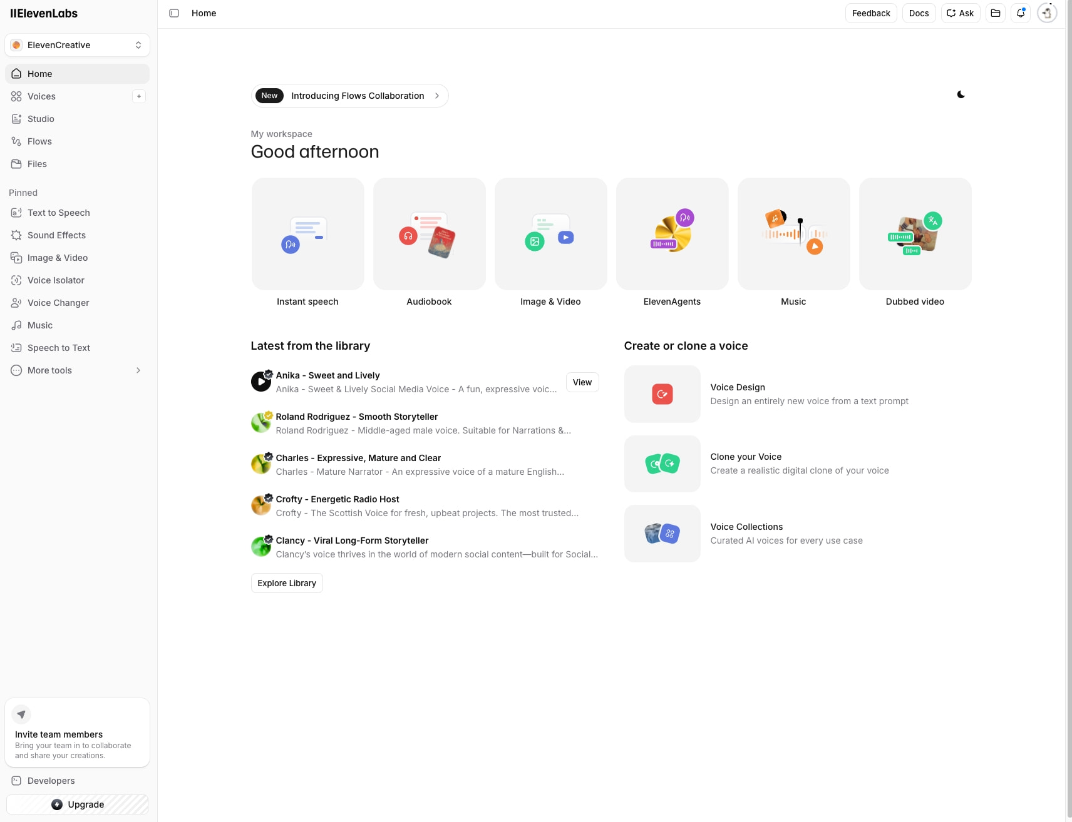Viewport: 1072px width, 822px height.
Task: Go to Home in sidebar
Action: [77, 74]
